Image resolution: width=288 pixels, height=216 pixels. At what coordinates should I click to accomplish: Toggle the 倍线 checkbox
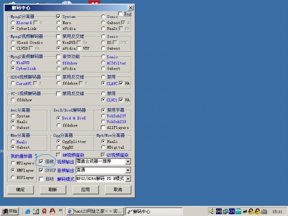[41, 161]
